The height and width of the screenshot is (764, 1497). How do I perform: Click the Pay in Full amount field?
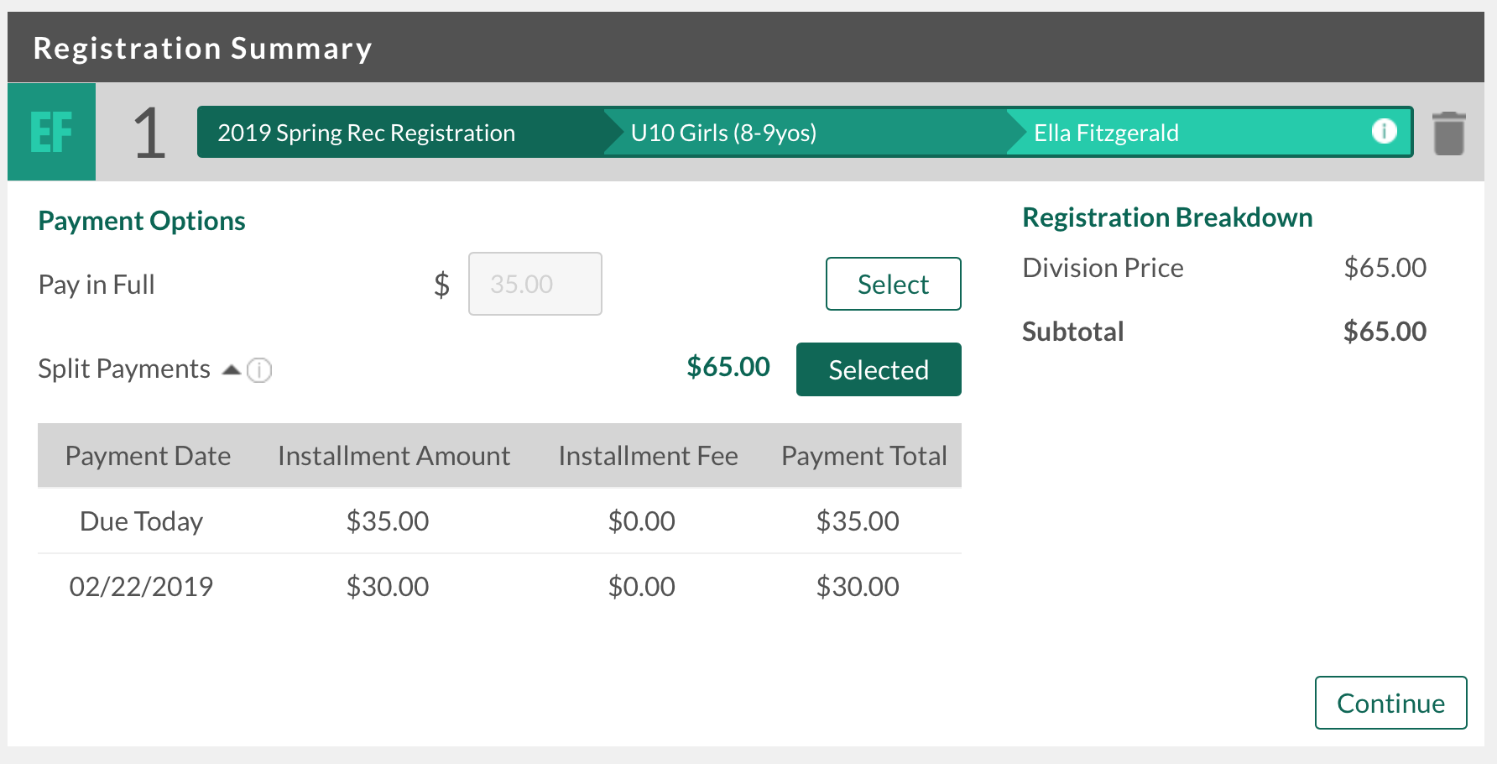535,284
